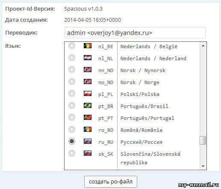Click the Poland flag icon
The width and height of the screenshot is (221, 189).
pyautogui.click(x=88, y=93)
